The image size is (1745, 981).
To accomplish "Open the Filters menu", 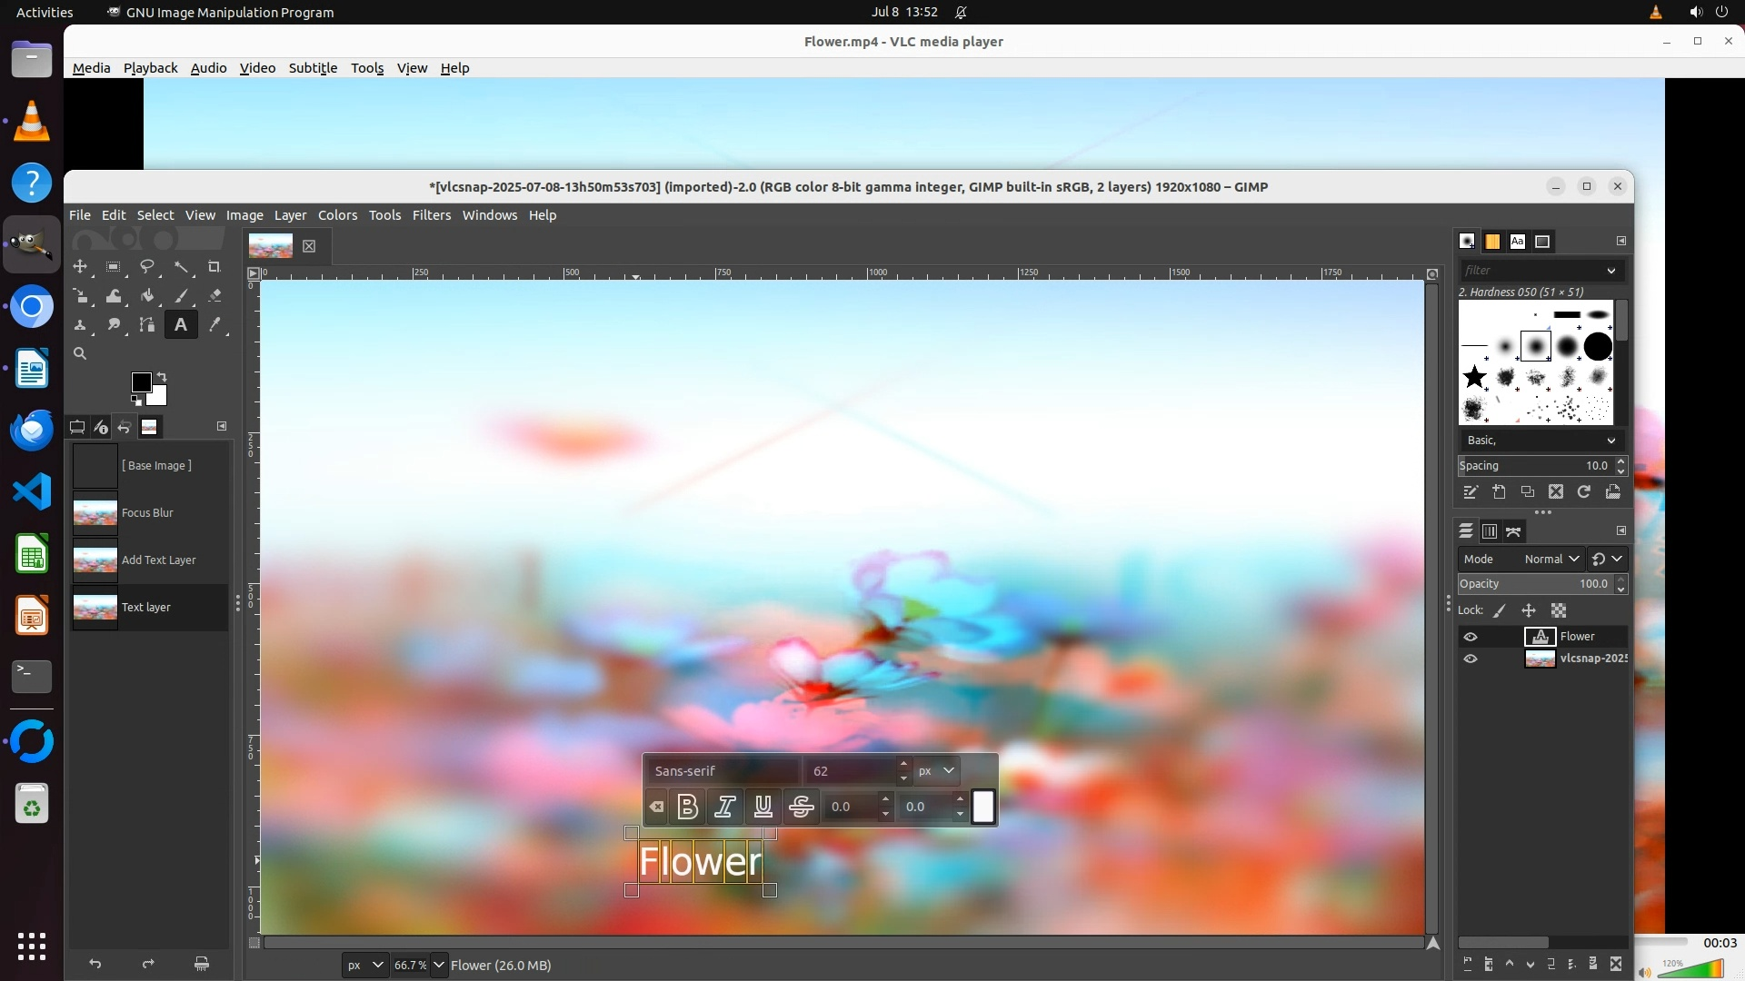I will click(x=431, y=215).
